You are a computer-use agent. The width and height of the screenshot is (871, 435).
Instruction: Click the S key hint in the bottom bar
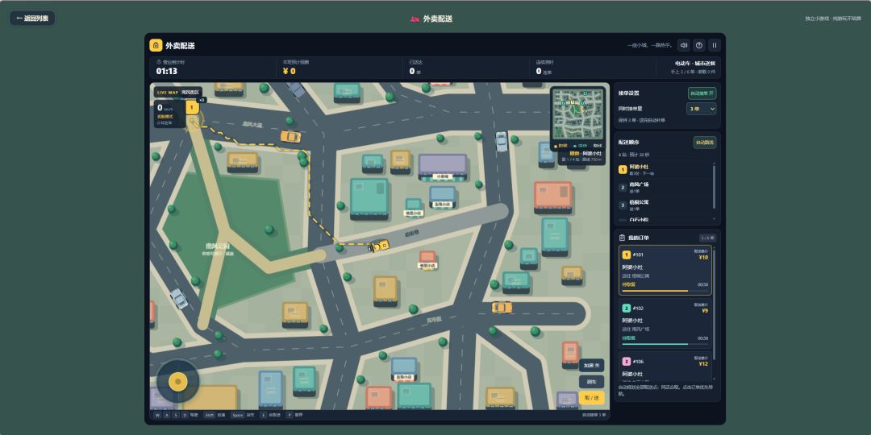(x=176, y=415)
